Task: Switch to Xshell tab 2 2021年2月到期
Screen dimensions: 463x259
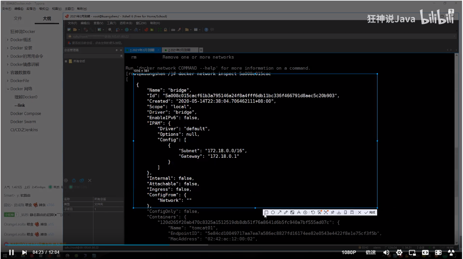Action: coord(180,50)
